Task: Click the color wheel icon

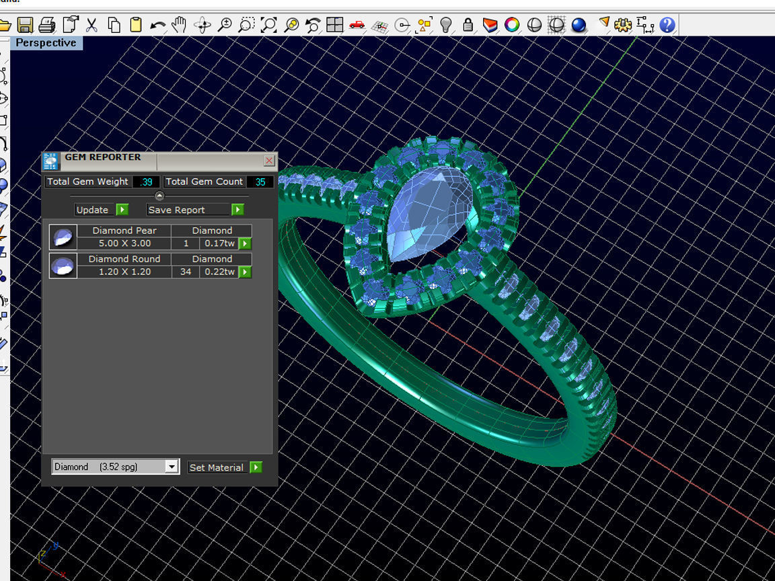Action: coord(512,25)
